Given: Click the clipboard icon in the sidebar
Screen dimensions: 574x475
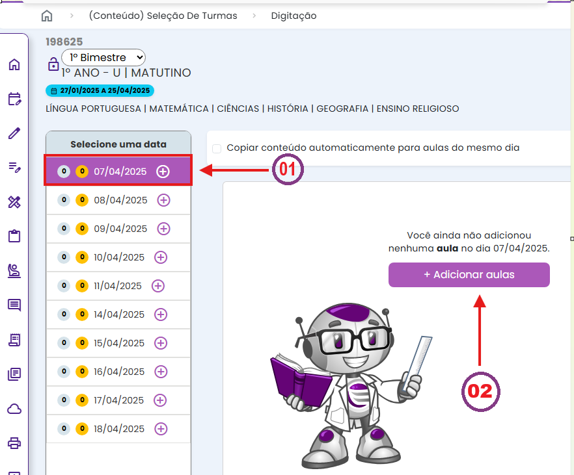Looking at the screenshot, I should coord(14,236).
